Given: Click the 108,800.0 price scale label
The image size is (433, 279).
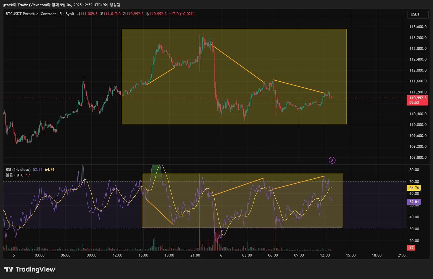Looking at the screenshot, I should pyautogui.click(x=418, y=157).
